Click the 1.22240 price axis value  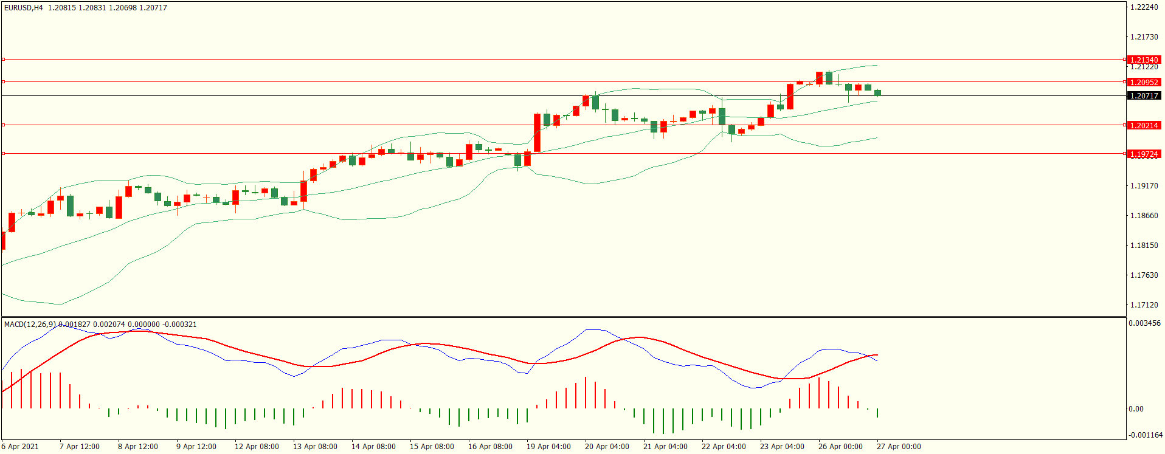click(x=1144, y=7)
